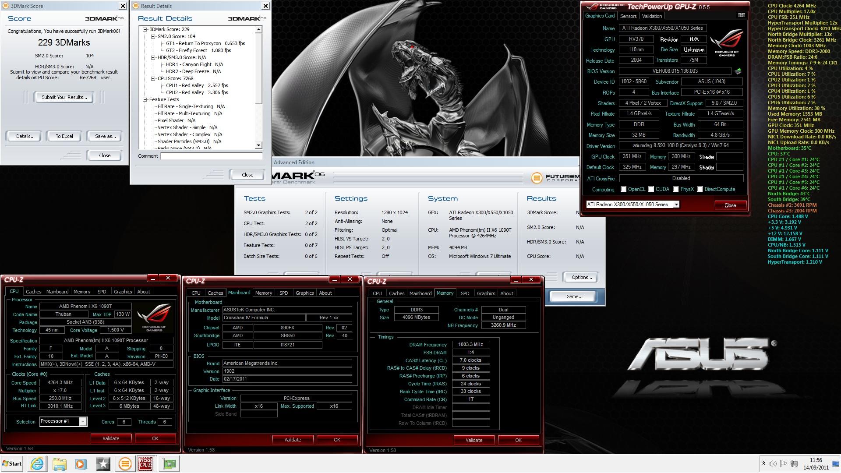Click the Mainboard tab in Memory CPU-Z window

click(x=420, y=293)
